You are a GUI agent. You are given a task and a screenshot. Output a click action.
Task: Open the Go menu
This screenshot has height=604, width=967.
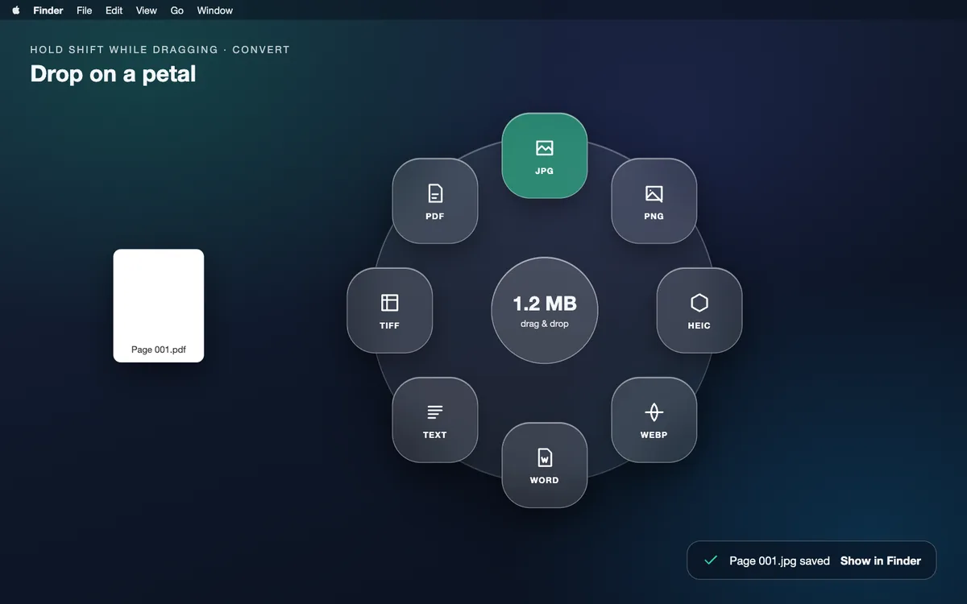point(177,10)
